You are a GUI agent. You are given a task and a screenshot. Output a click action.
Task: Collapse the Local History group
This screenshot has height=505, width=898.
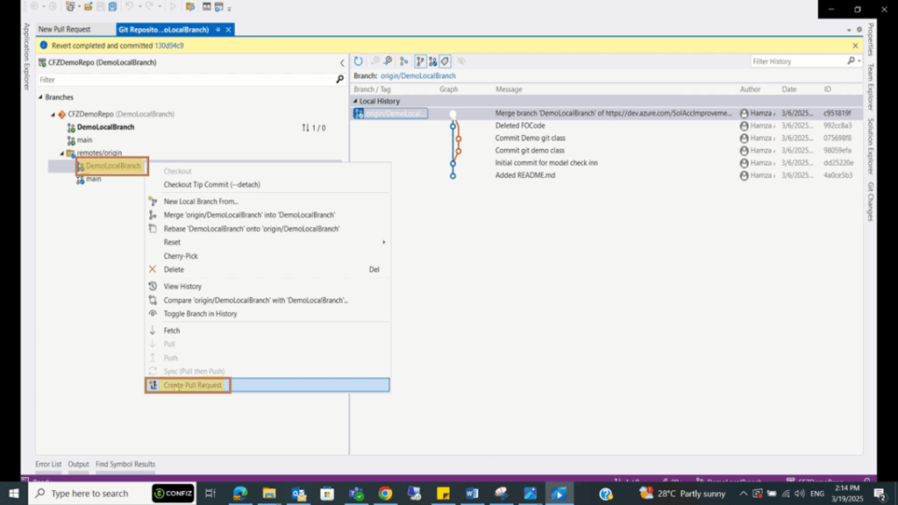(355, 102)
